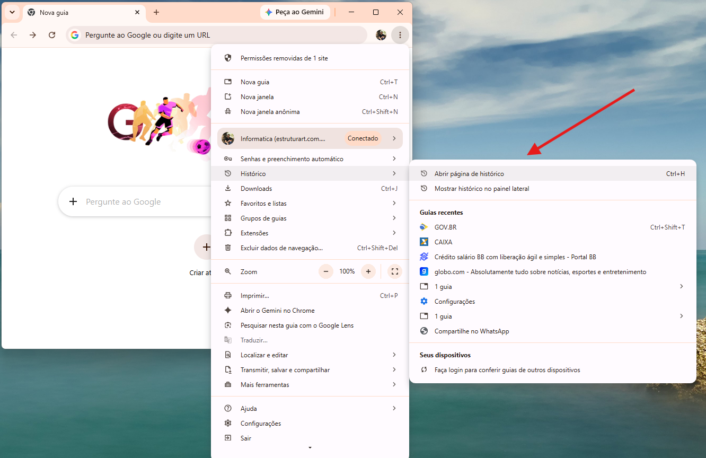
Task: Increase zoom with the plus button
Action: [368, 271]
